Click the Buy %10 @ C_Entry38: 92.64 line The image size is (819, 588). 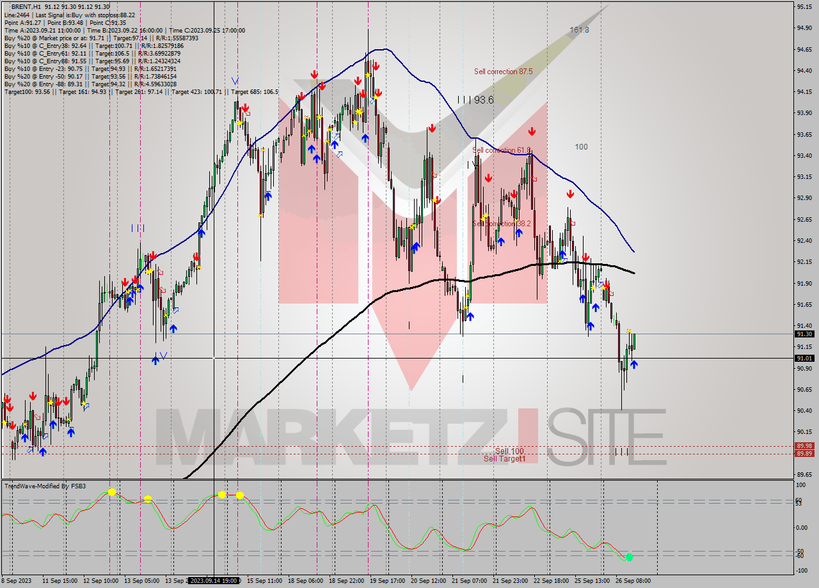(x=93, y=45)
